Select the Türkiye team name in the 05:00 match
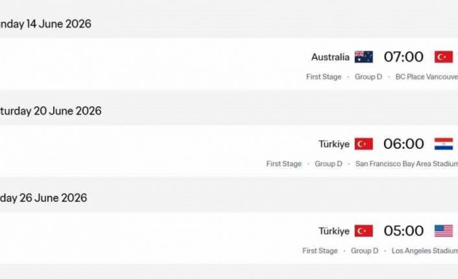The image size is (458, 279). coord(334,231)
